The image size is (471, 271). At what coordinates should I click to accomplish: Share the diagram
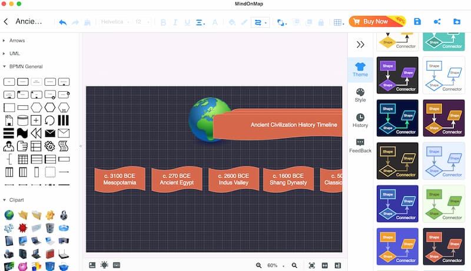click(437, 22)
